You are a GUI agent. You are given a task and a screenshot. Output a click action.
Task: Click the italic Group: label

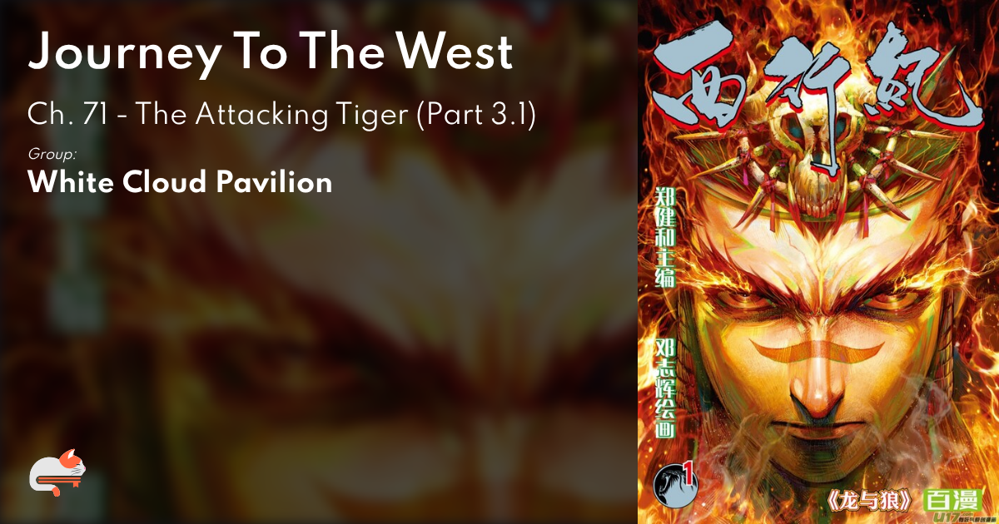(x=52, y=155)
